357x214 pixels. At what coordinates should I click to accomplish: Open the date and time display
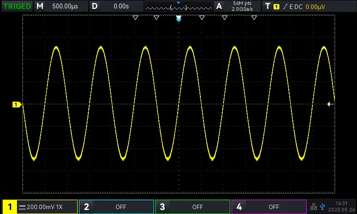(341, 207)
